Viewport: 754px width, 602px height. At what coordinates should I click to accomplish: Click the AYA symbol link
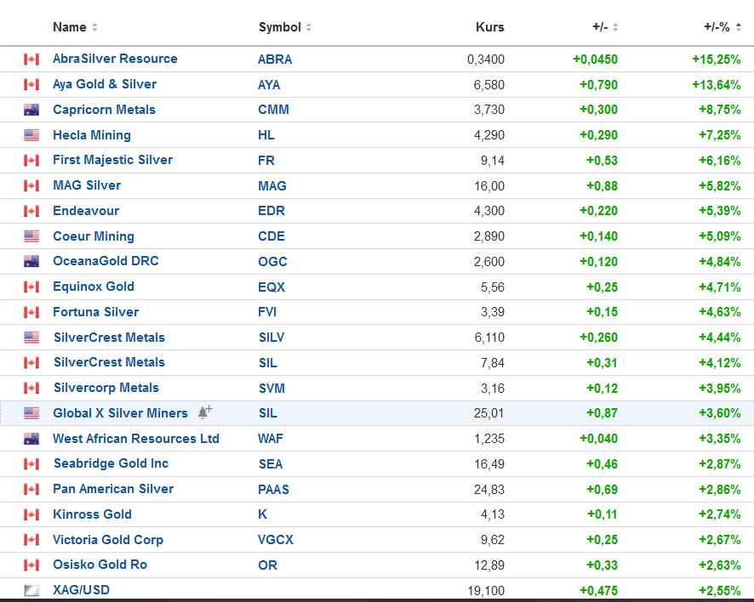tap(269, 85)
